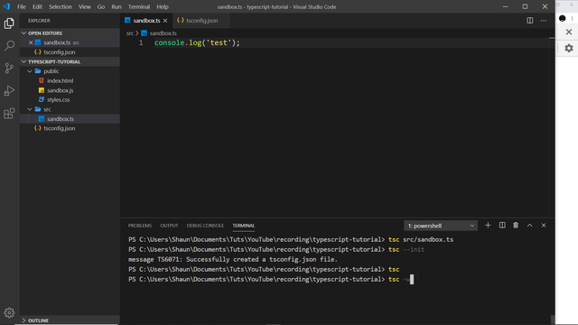Open the Edit menu
Viewport: 578px width, 325px height.
click(x=37, y=6)
